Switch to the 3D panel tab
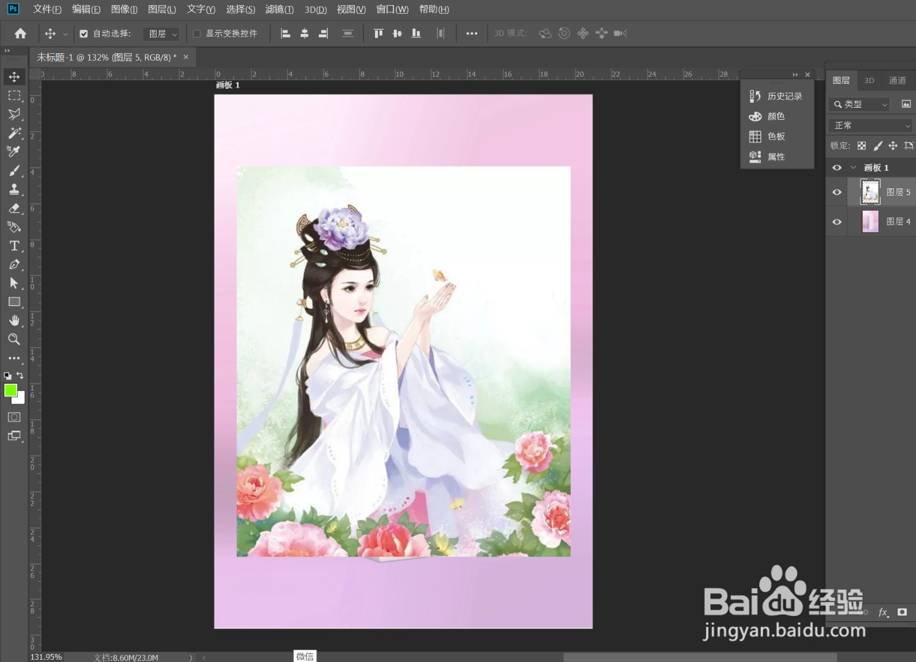Image resolution: width=916 pixels, height=662 pixels. [x=869, y=80]
